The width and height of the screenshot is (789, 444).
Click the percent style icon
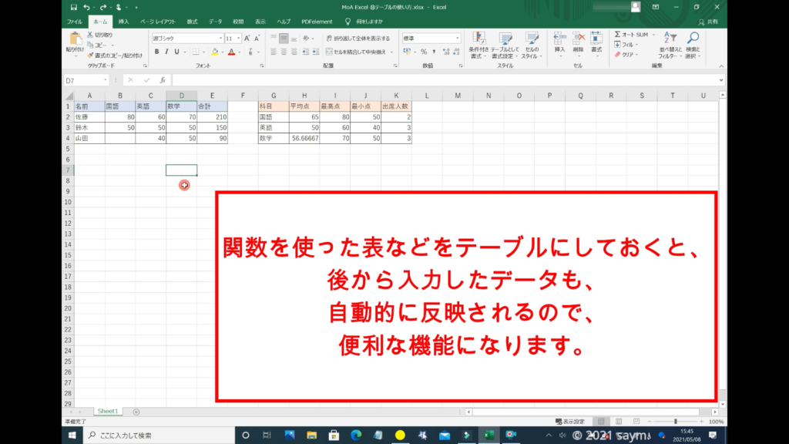(423, 52)
